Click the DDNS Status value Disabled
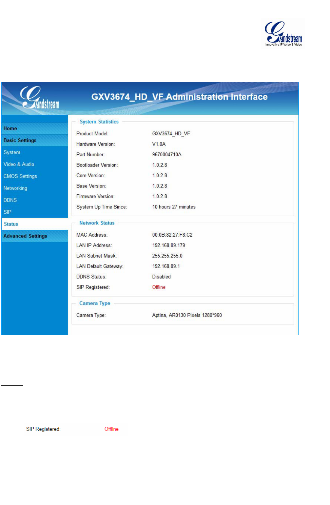 point(162,277)
